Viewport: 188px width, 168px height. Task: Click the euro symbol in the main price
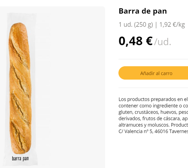click(x=149, y=41)
